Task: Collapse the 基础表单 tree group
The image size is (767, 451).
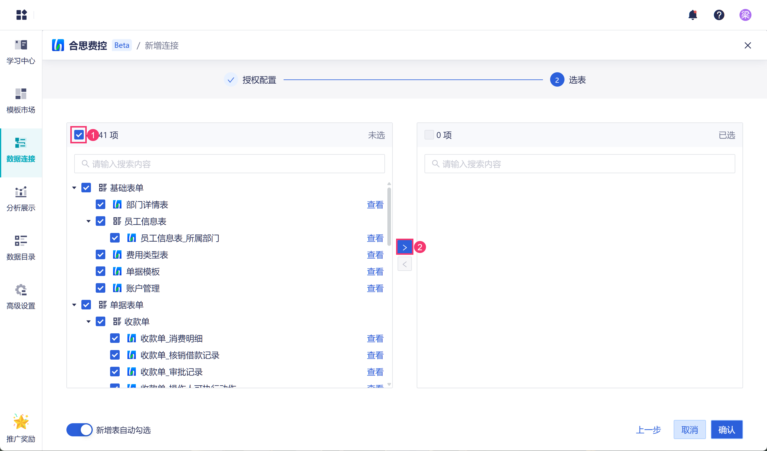Action: [x=74, y=188]
